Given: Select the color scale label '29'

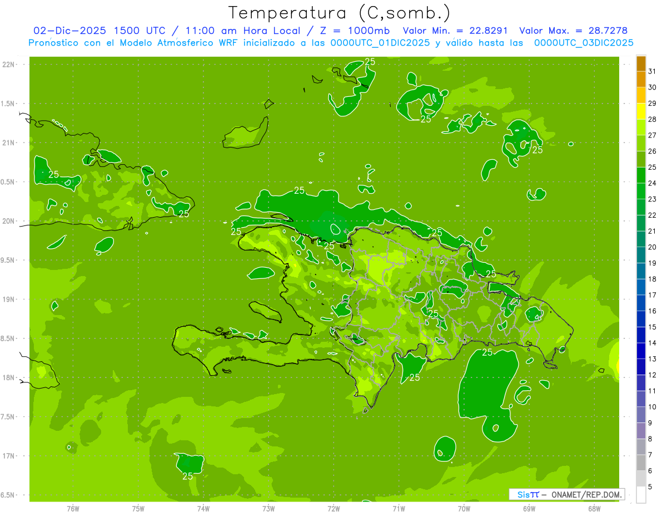Looking at the screenshot, I should click(653, 104).
